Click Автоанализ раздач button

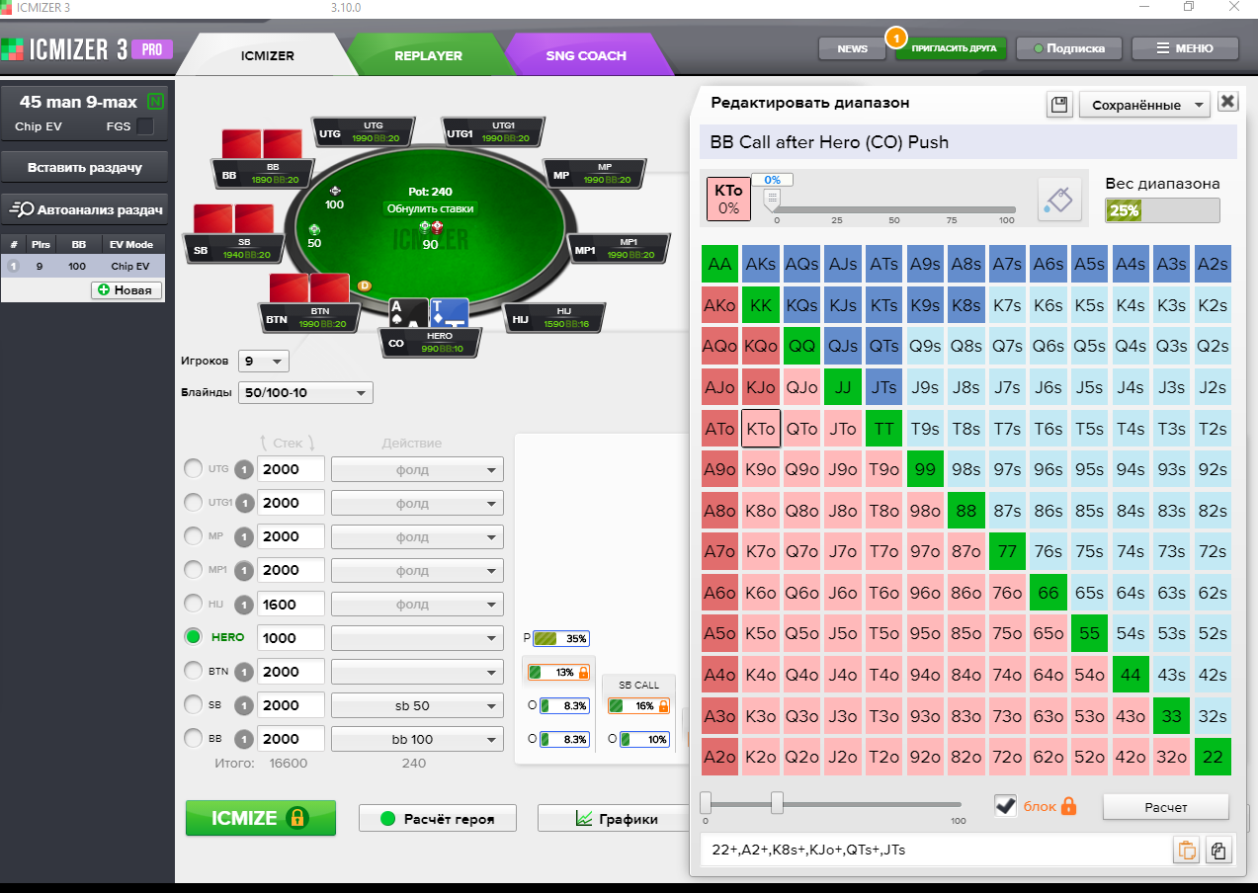pyautogui.click(x=85, y=209)
